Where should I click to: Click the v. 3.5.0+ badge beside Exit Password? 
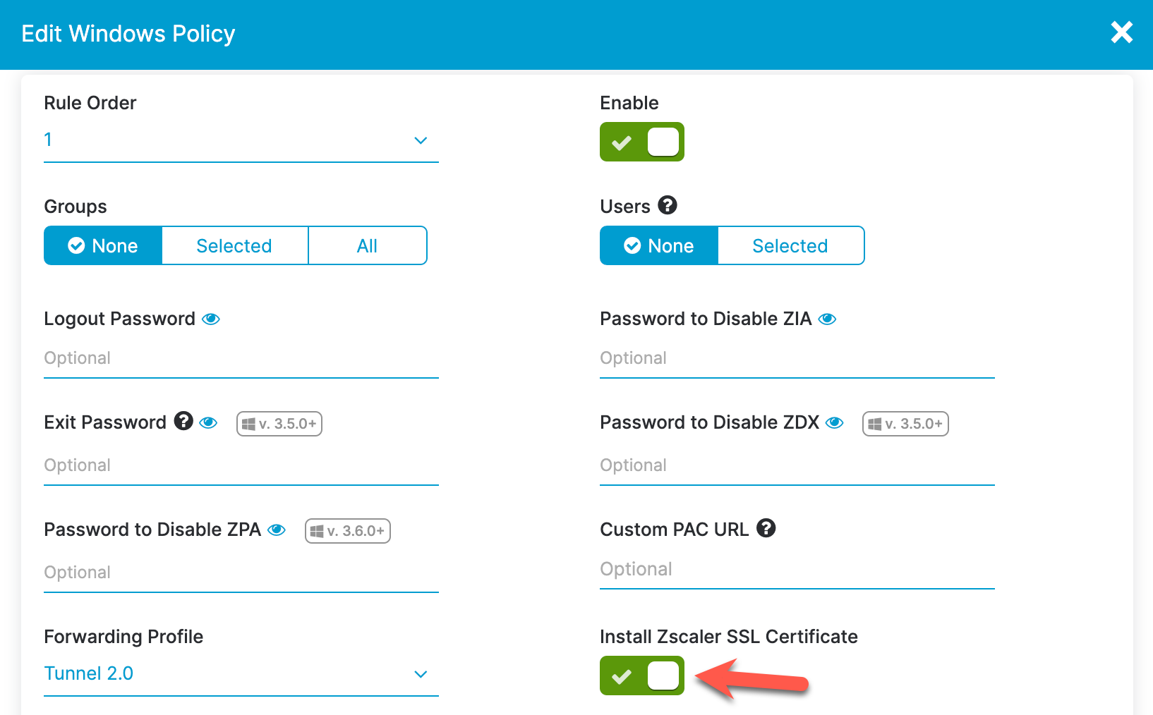(279, 423)
